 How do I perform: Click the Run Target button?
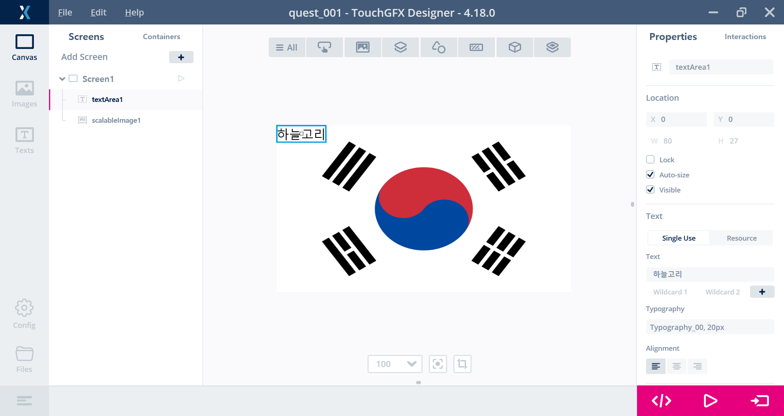[x=759, y=401]
